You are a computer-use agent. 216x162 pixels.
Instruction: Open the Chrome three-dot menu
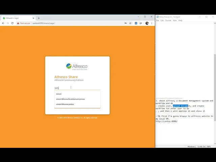(x=152, y=23)
